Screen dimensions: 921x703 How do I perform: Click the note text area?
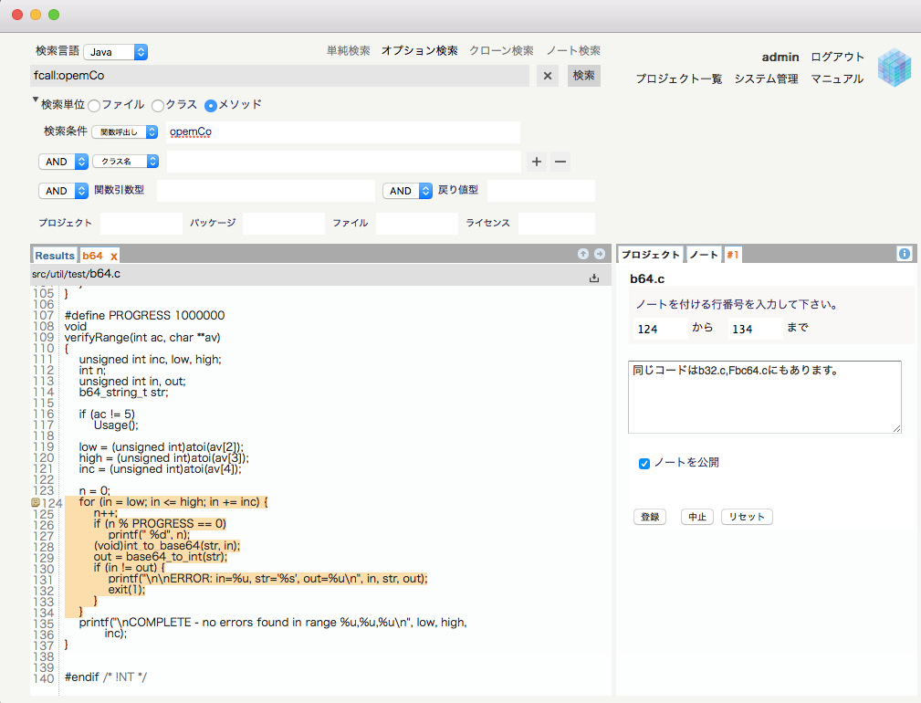(764, 396)
